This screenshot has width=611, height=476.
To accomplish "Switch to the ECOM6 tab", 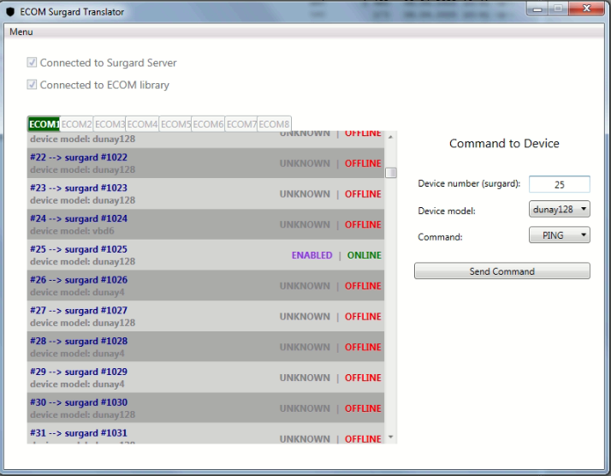I will (208, 124).
